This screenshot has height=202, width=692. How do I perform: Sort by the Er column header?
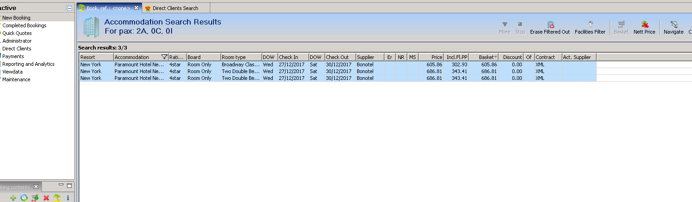click(390, 57)
